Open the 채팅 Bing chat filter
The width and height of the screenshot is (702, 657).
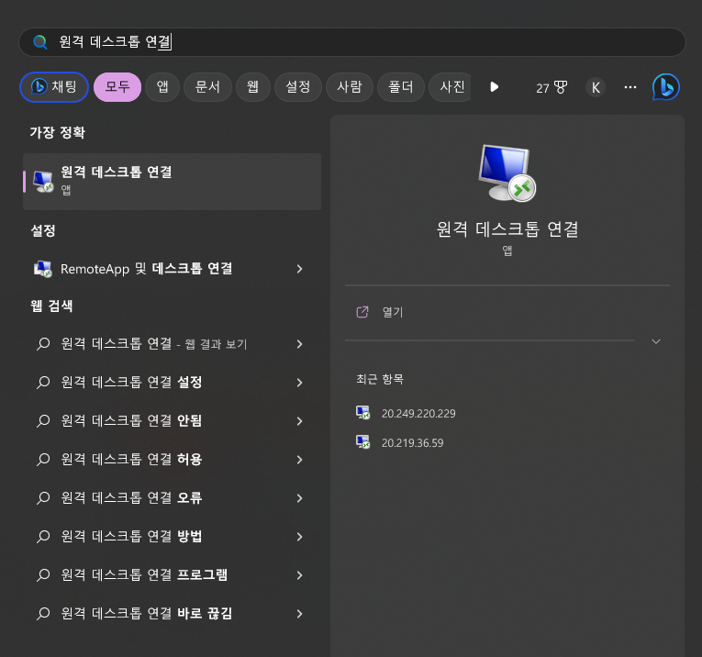pyautogui.click(x=54, y=87)
